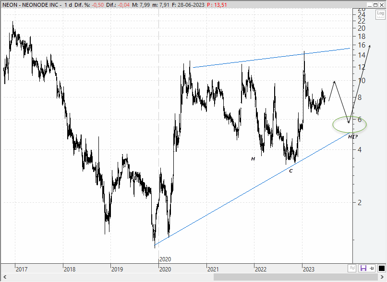This screenshot has height=282, width=387.
Task: Open the black chart color swatch
Action: coord(382,268)
